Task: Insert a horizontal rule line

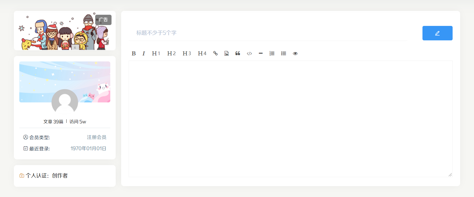Action: coord(261,54)
